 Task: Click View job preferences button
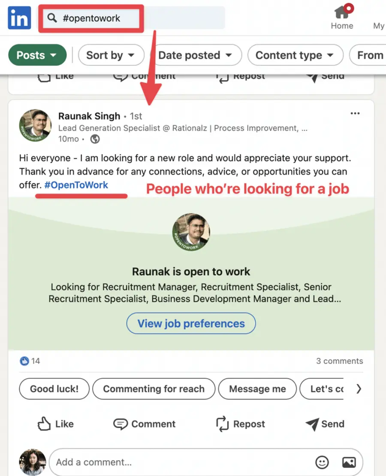[191, 324]
